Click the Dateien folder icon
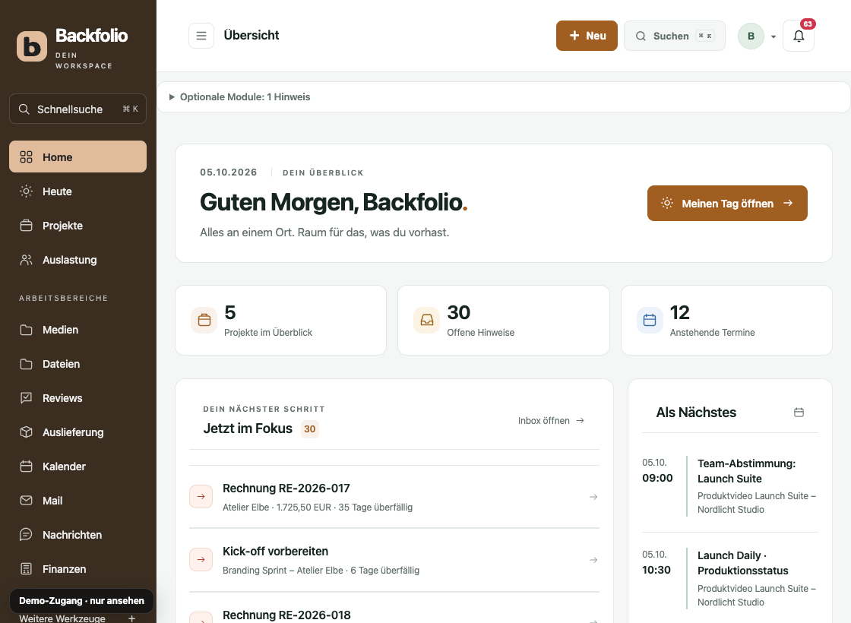This screenshot has height=623, width=851. [26, 364]
